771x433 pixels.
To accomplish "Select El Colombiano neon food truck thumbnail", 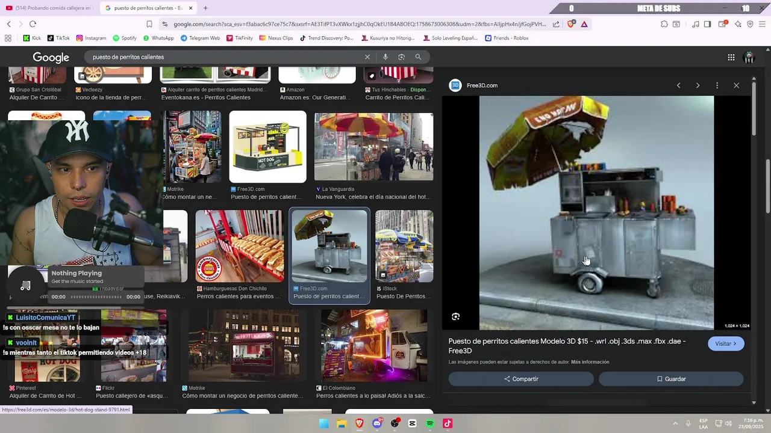I will [x=374, y=346].
